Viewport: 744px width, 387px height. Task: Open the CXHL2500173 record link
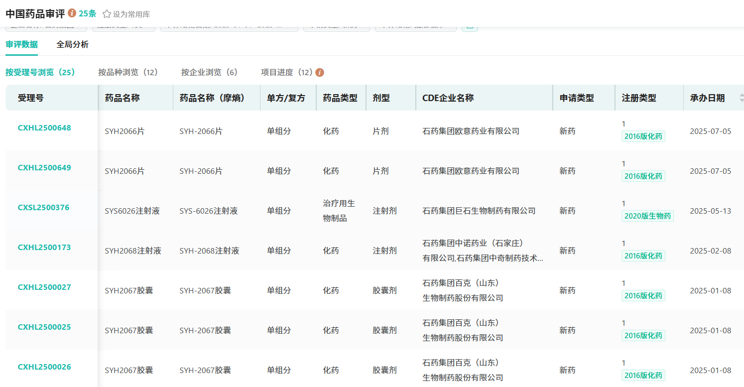point(44,248)
